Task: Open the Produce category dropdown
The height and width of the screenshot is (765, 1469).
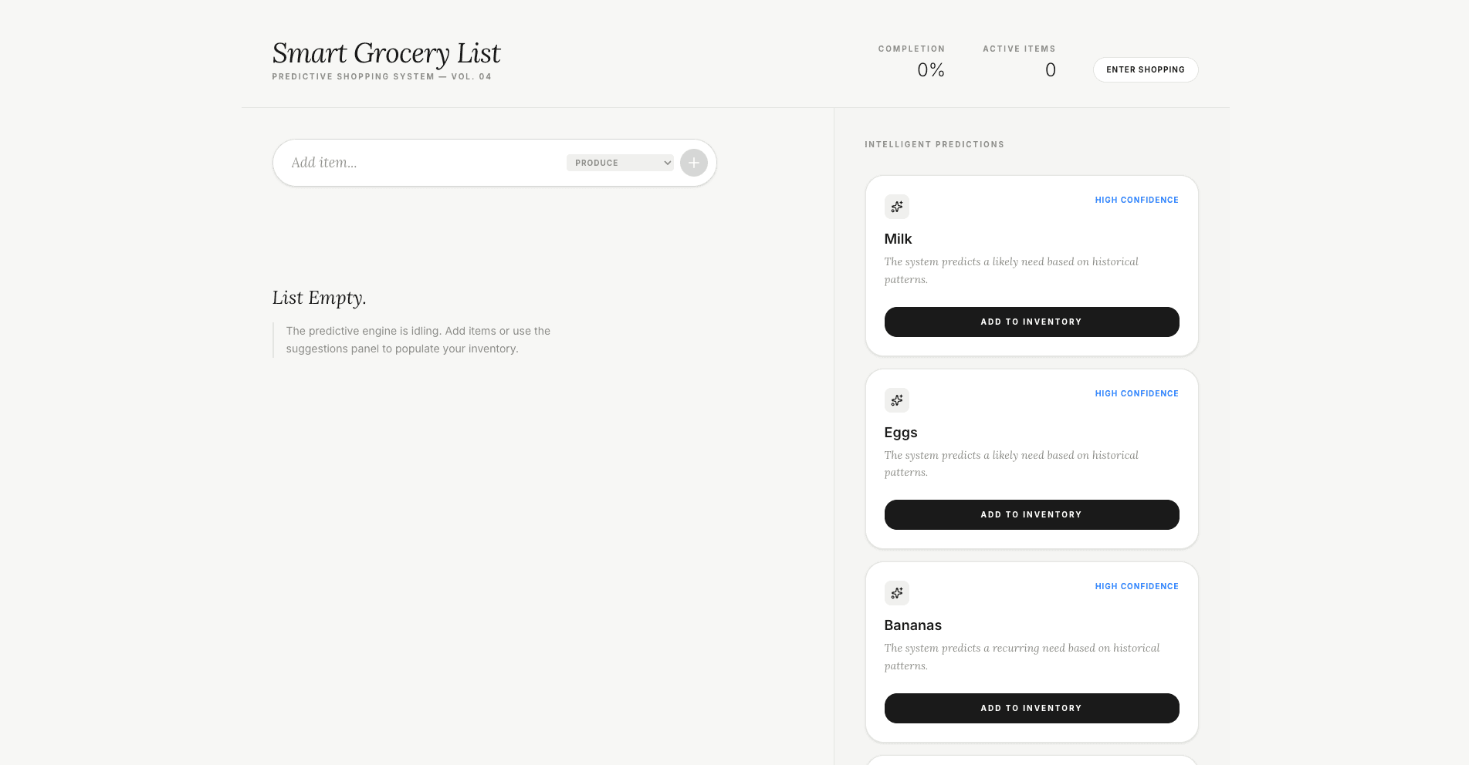Action: (620, 163)
